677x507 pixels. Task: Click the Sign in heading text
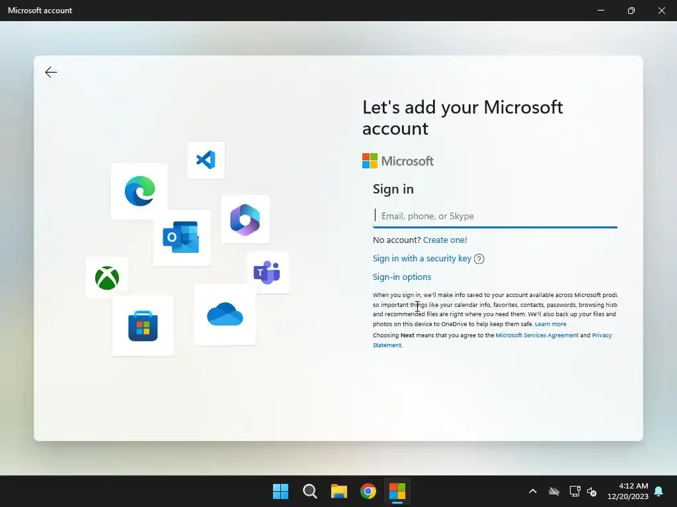393,189
